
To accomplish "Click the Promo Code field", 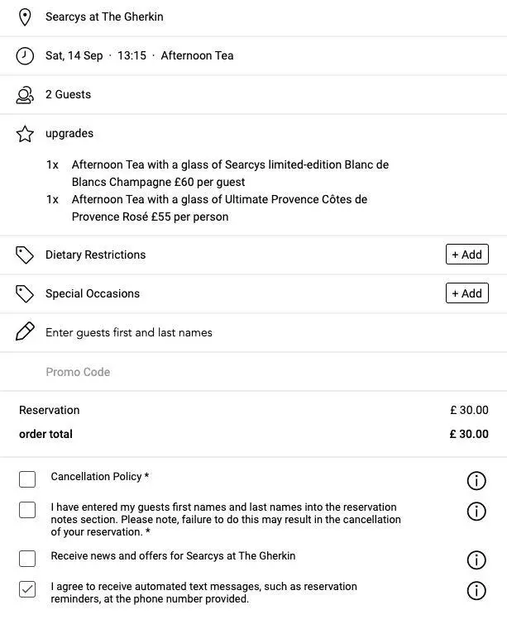I will [x=253, y=372].
